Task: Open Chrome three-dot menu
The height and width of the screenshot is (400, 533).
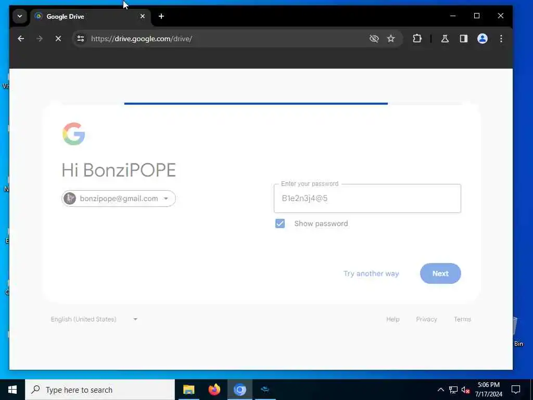Action: 501,39
